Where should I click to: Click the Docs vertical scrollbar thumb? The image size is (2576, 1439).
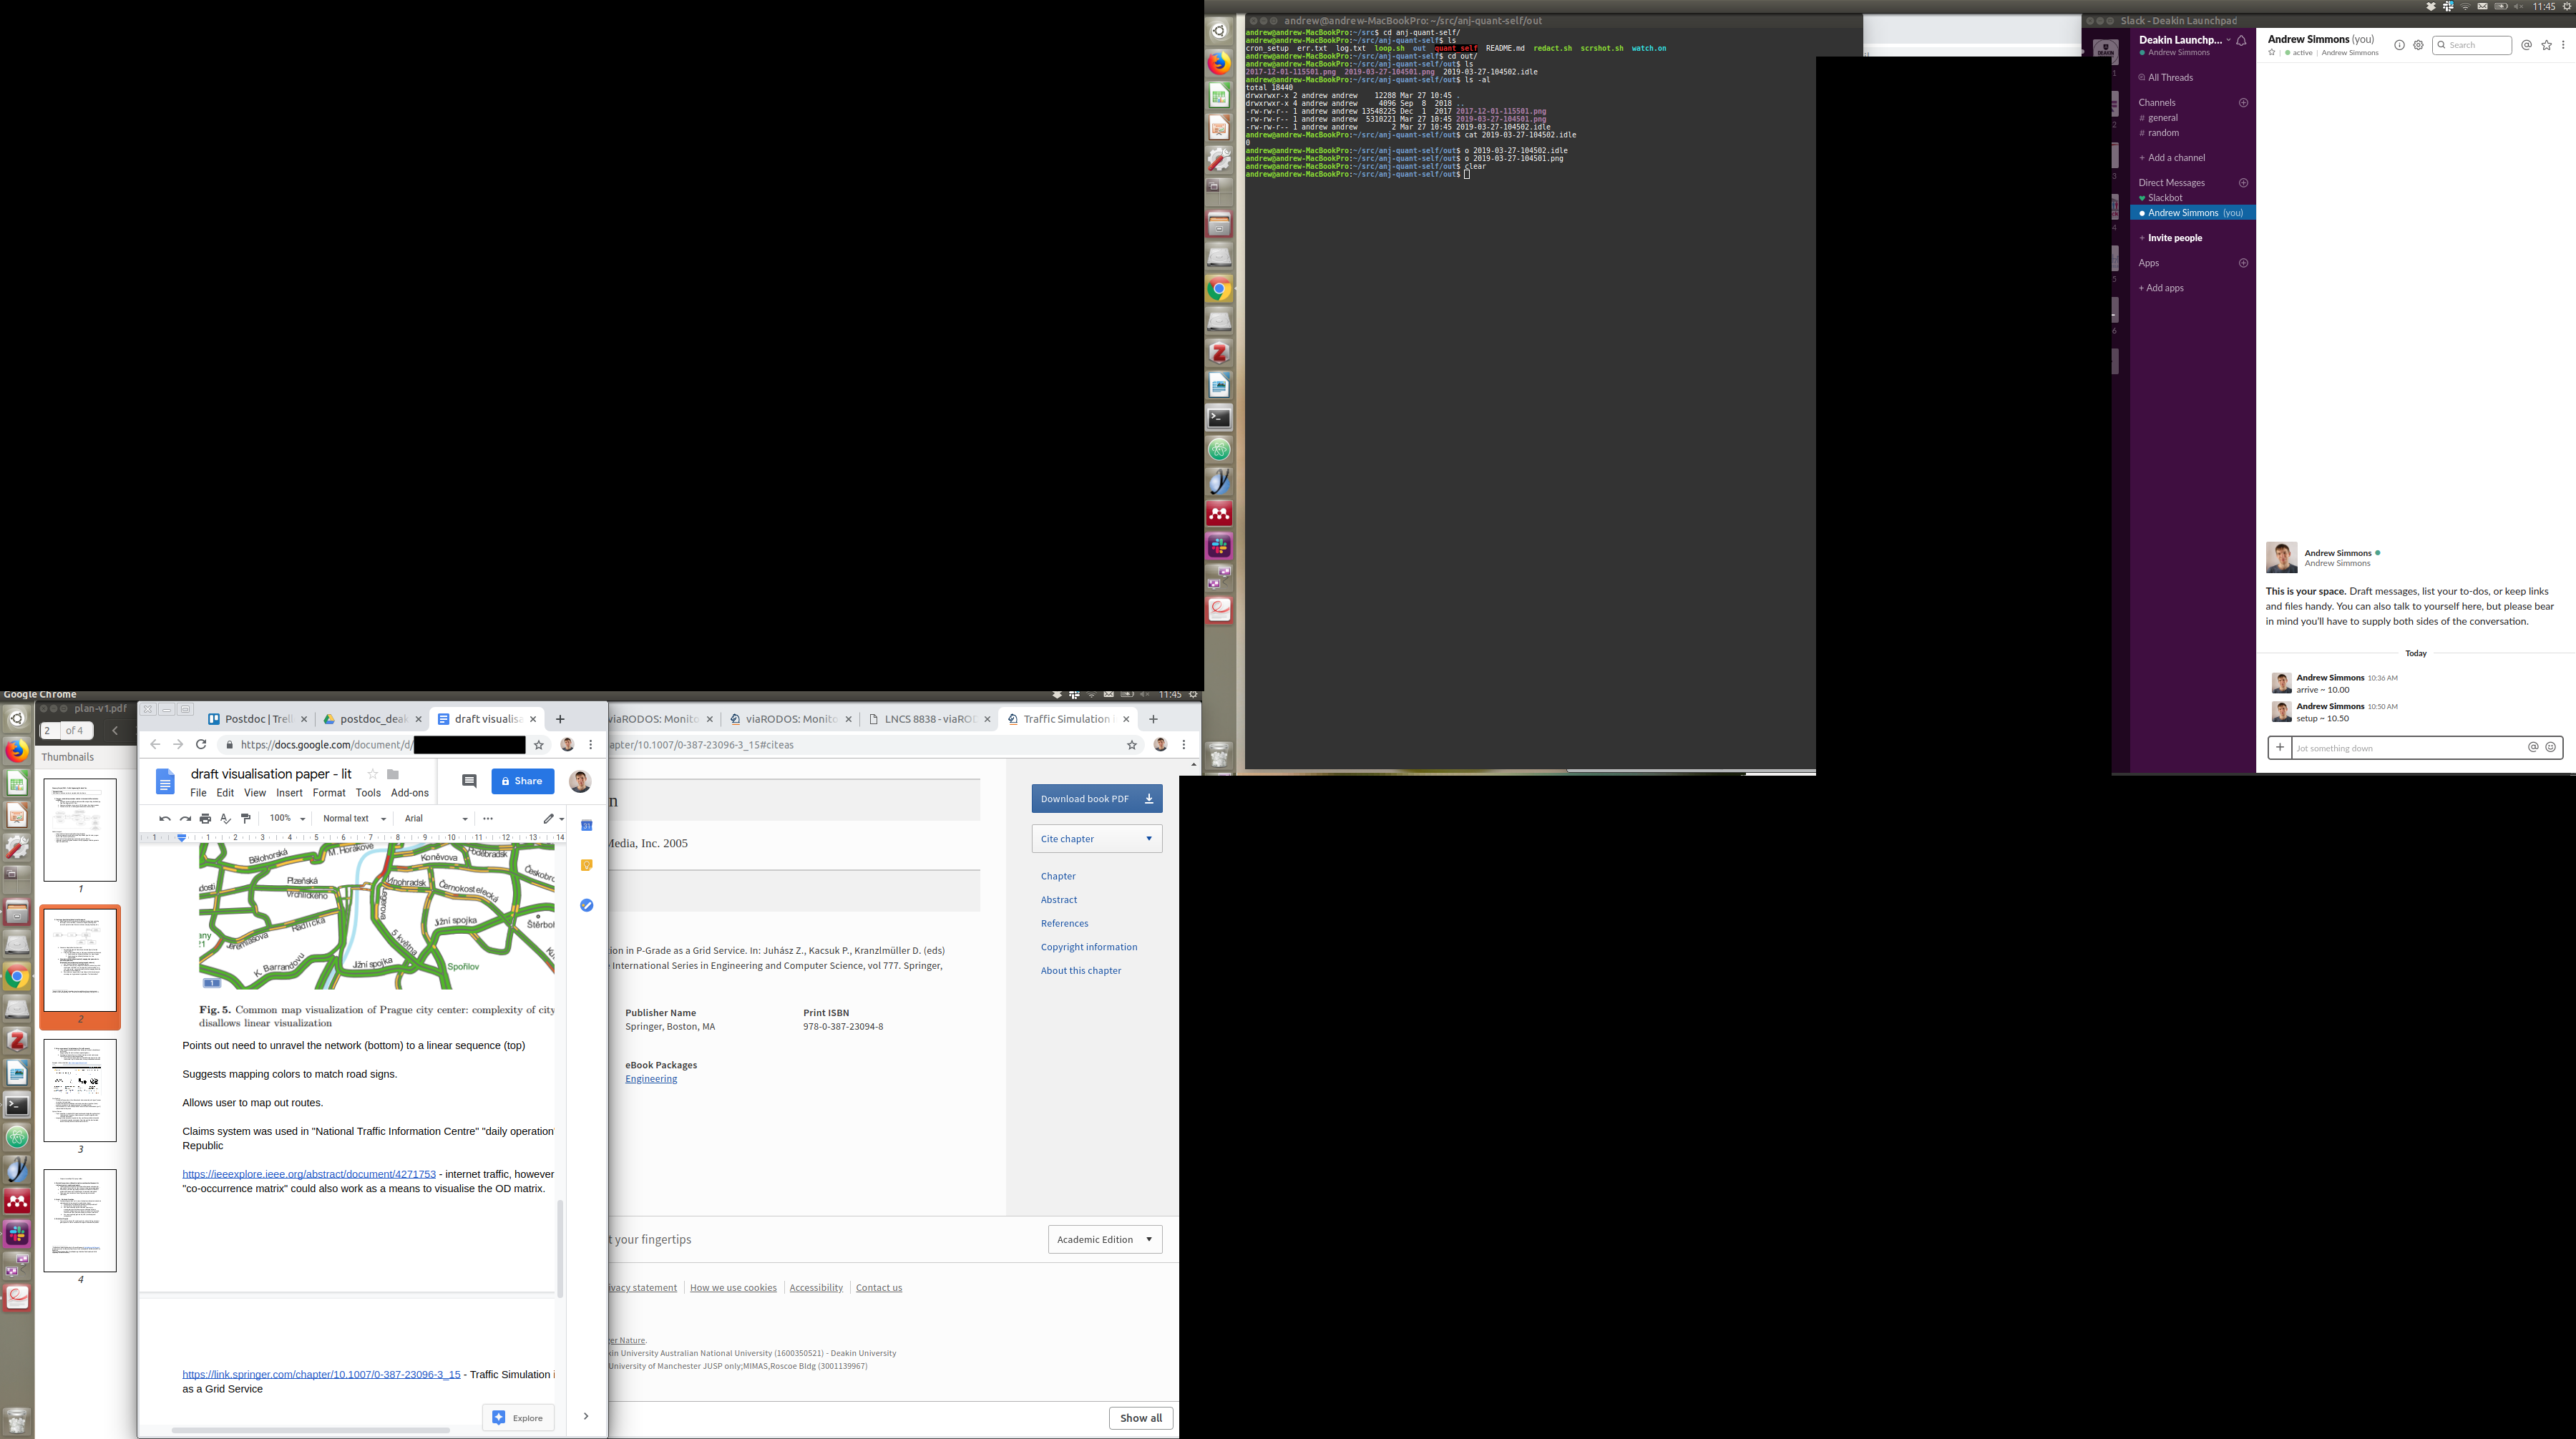(x=560, y=1248)
